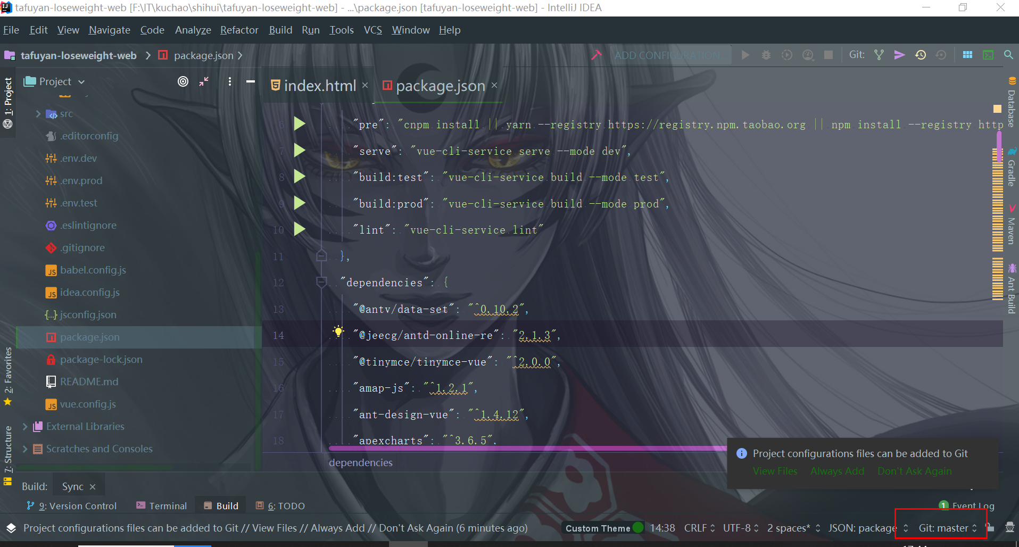Expand Scratches and Consoles node
The width and height of the screenshot is (1019, 547).
24,449
